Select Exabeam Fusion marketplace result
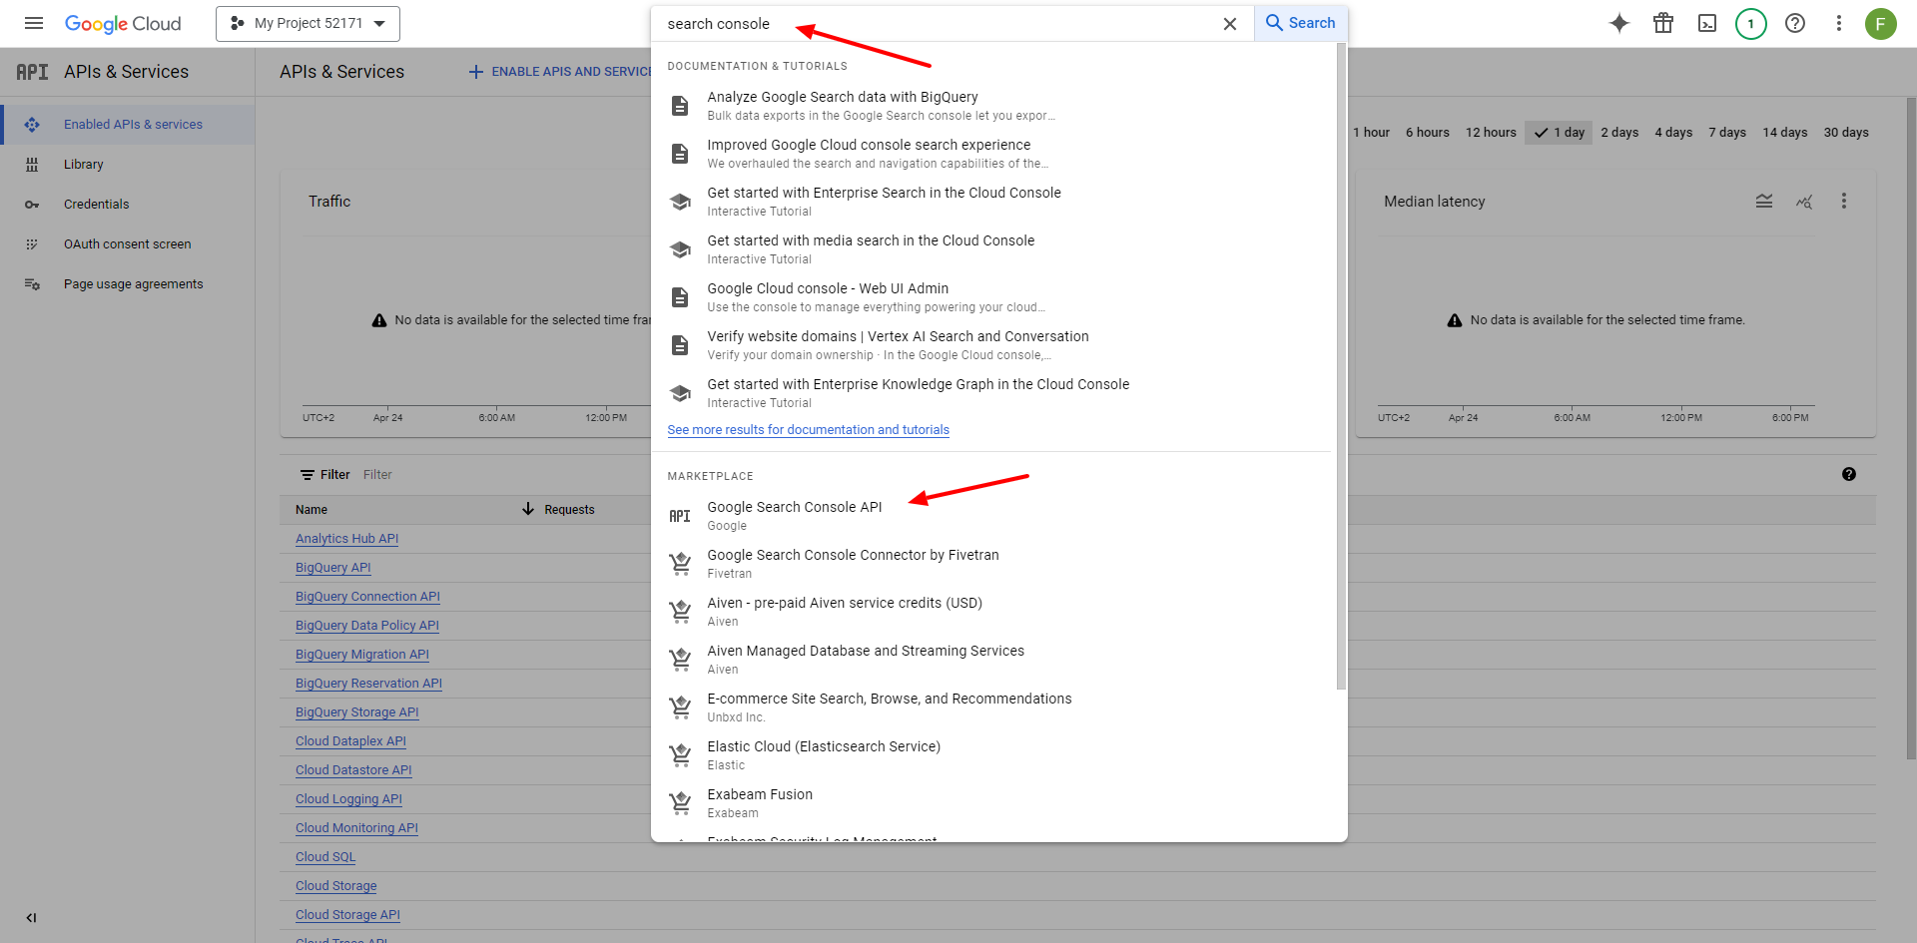The image size is (1917, 943). pyautogui.click(x=993, y=802)
